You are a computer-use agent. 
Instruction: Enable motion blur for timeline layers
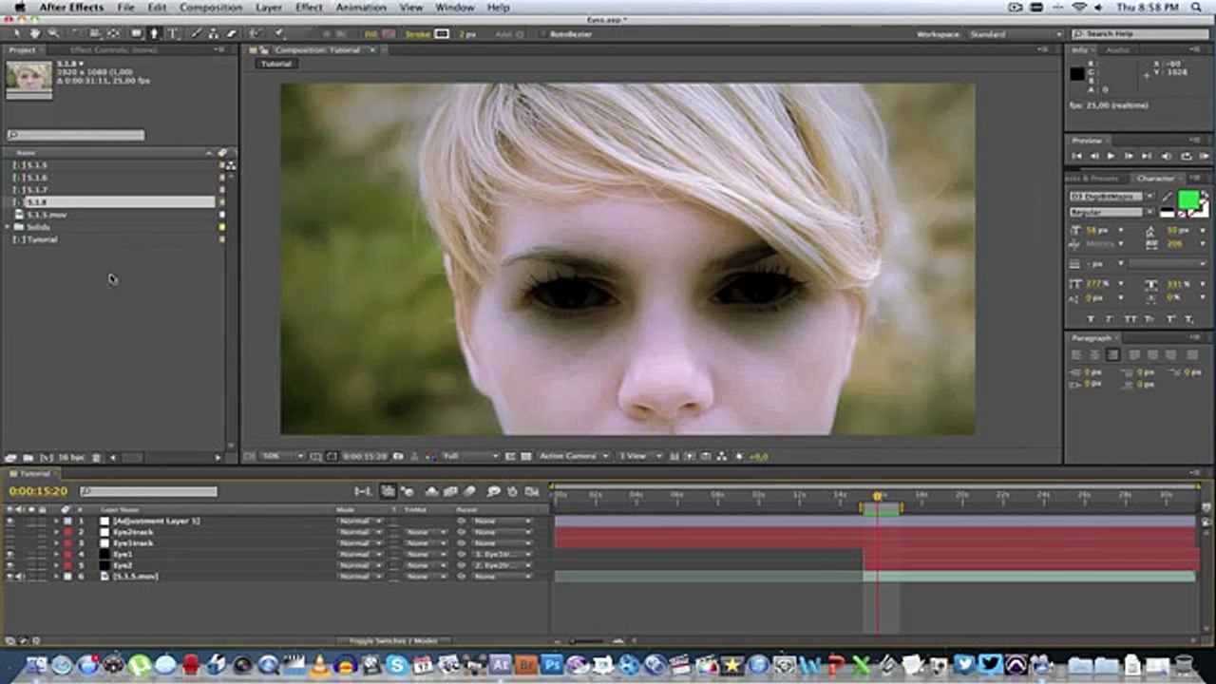470,491
